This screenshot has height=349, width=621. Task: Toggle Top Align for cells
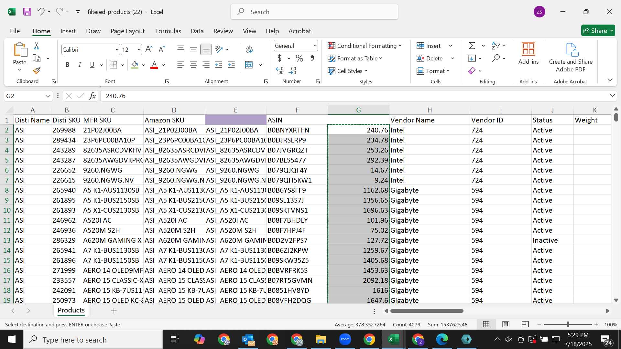tap(181, 49)
